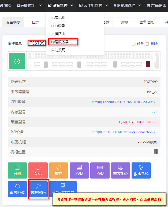Click the 重置BMC reset button
This screenshot has width=168, height=207.
17,189
